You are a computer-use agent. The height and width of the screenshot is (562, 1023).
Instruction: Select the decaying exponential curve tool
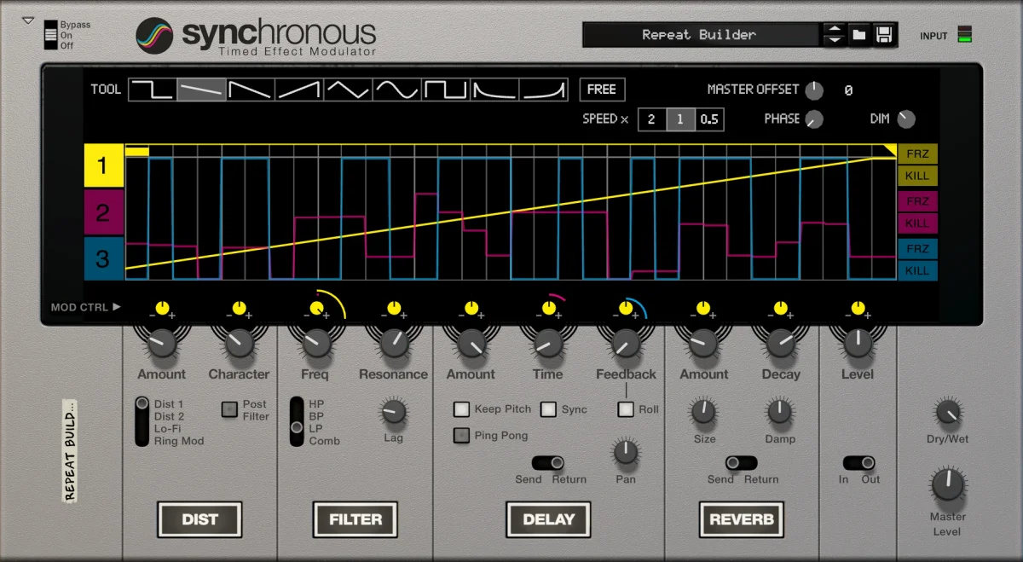(x=494, y=89)
